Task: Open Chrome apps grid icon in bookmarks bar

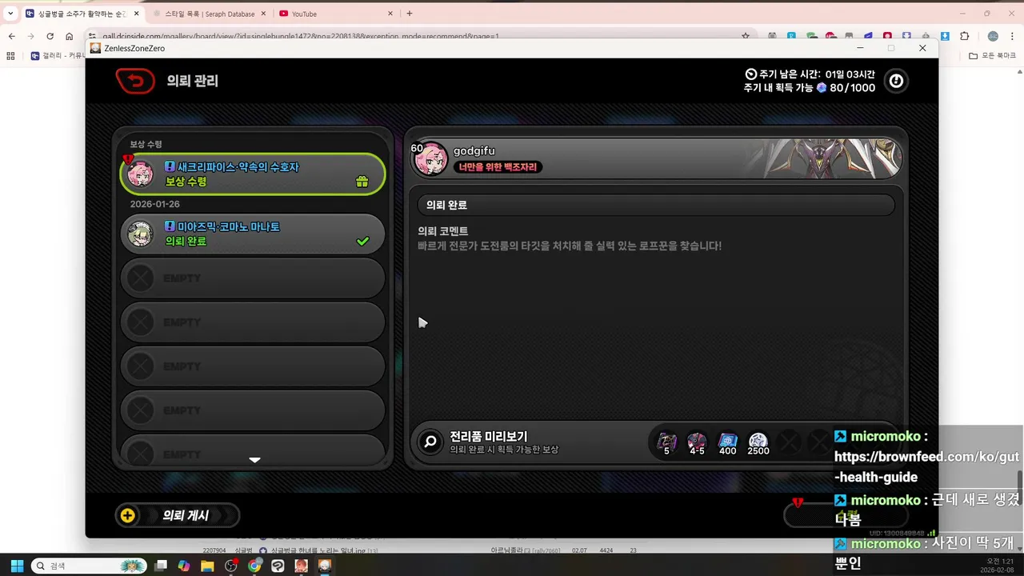Action: pos(10,56)
